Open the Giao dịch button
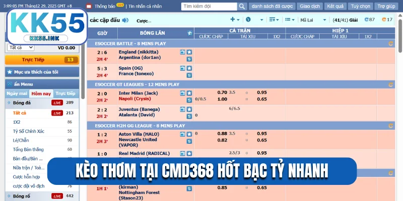Screen dimensions: 403x201 (310, 7)
